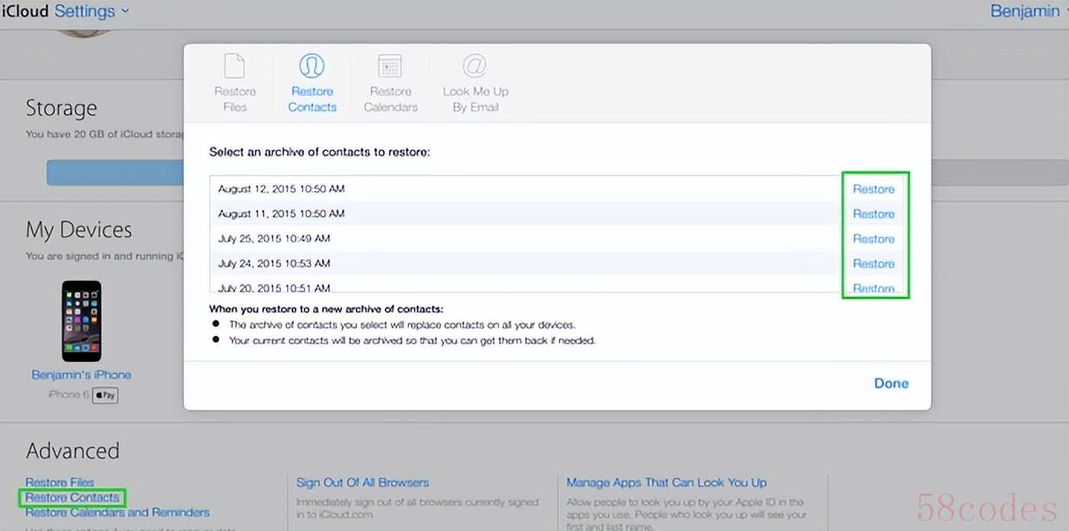Click the My Devices heading
This screenshot has height=531, width=1069.
coord(79,230)
